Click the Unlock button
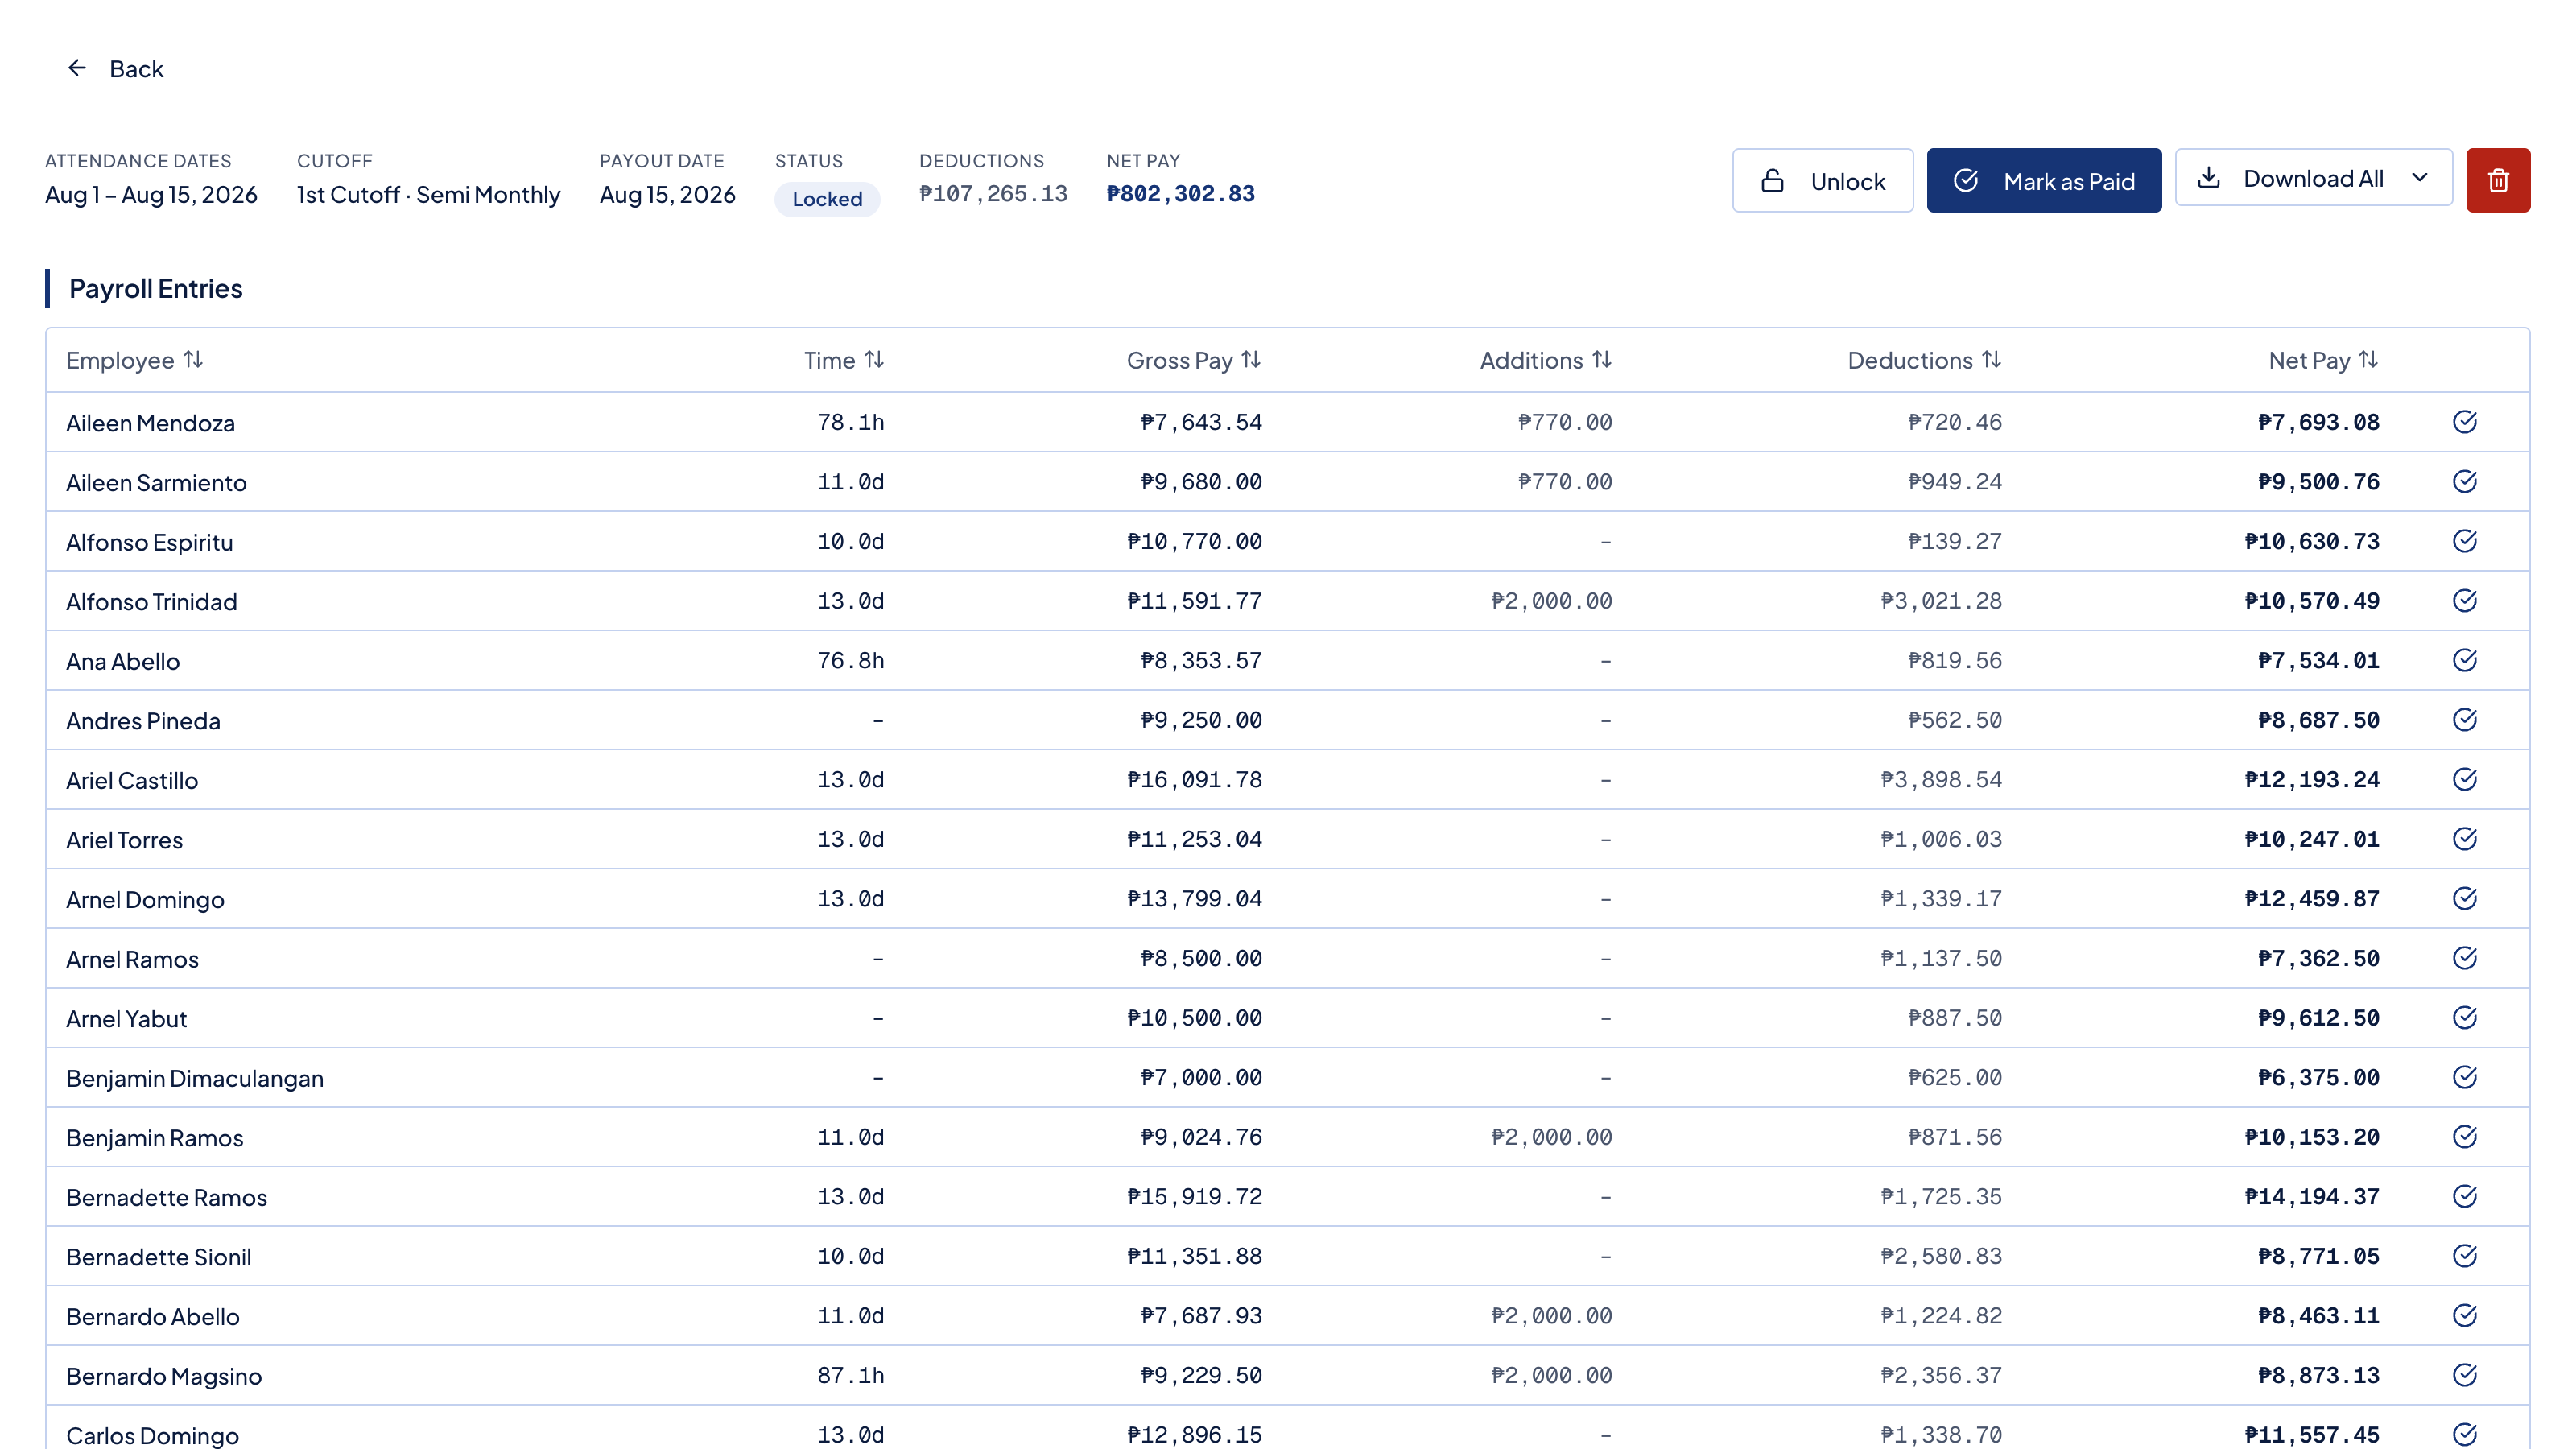 point(1822,181)
